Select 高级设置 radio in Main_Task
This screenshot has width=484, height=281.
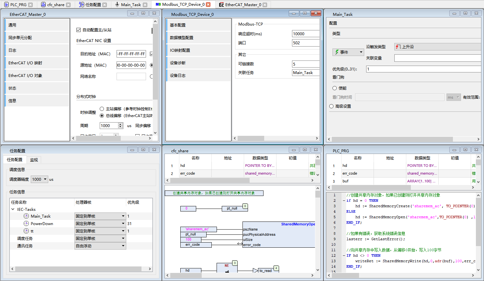332,106
